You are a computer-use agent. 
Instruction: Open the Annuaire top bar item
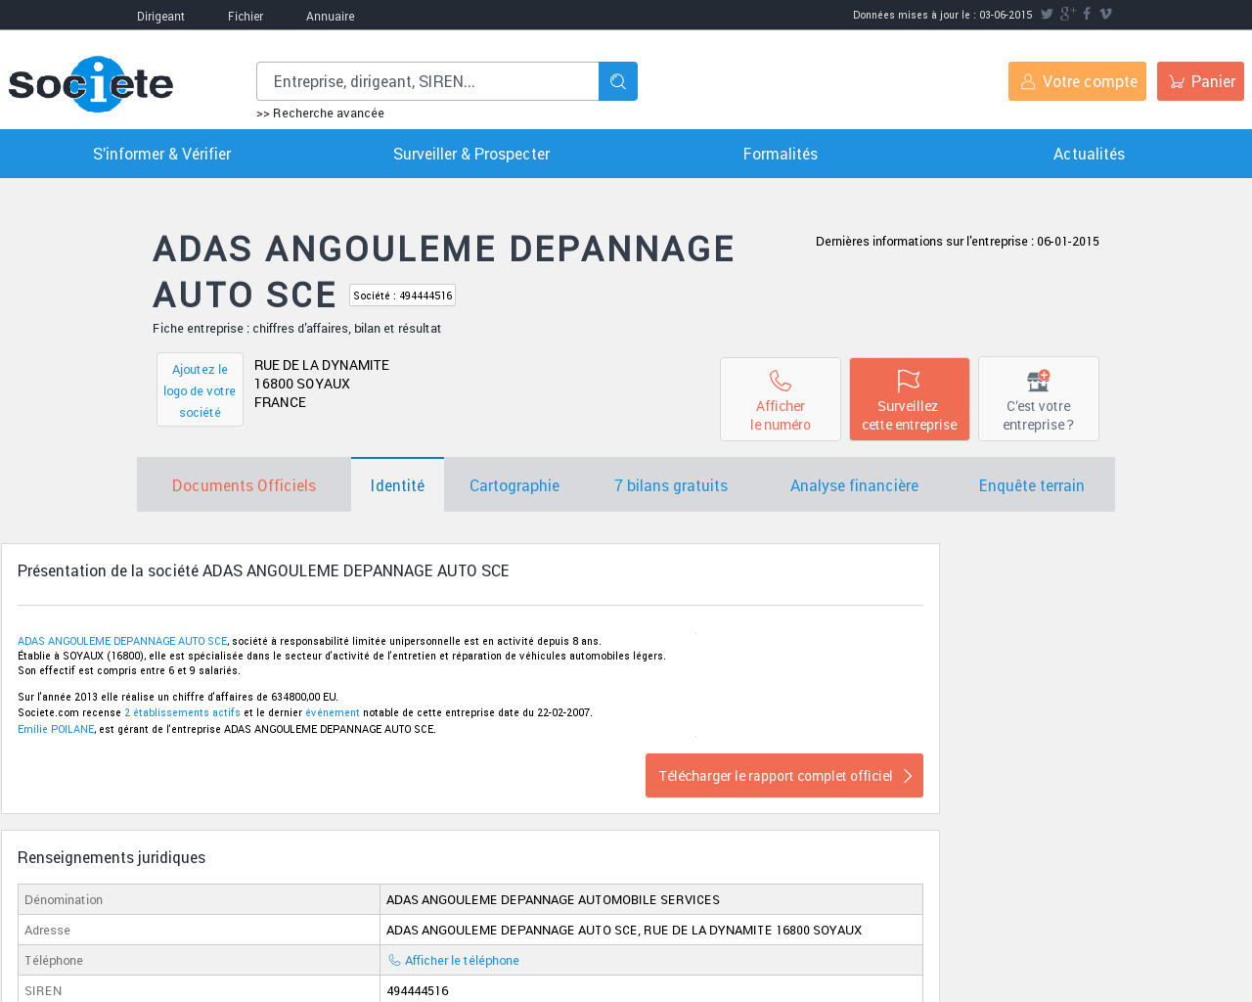[x=331, y=16]
